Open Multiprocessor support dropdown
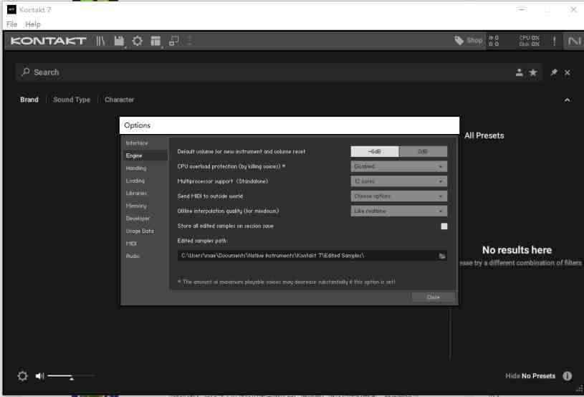This screenshot has width=584, height=397. tap(399, 181)
